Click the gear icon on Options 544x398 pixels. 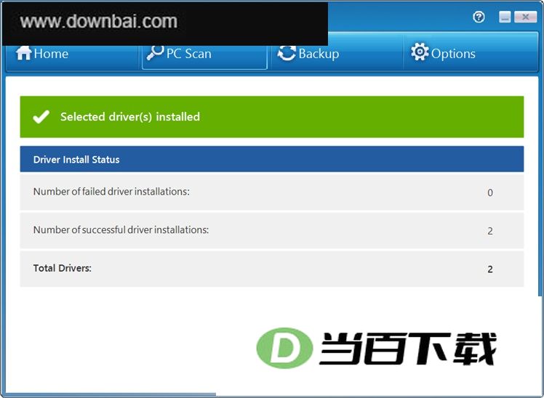[420, 52]
